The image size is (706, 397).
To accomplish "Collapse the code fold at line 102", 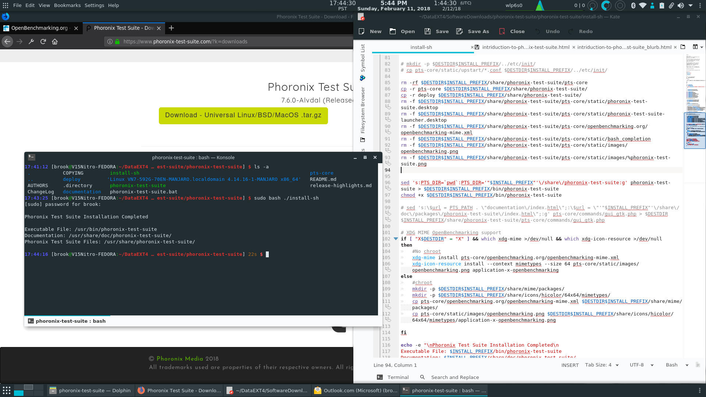I will 396,239.
